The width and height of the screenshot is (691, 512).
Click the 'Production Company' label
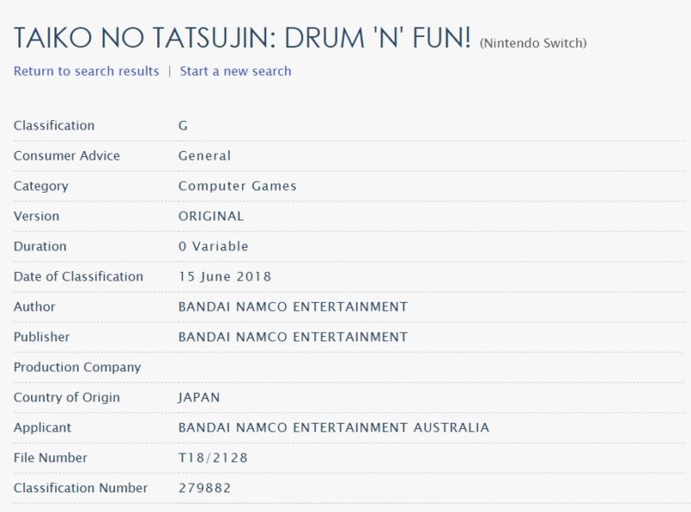(77, 367)
